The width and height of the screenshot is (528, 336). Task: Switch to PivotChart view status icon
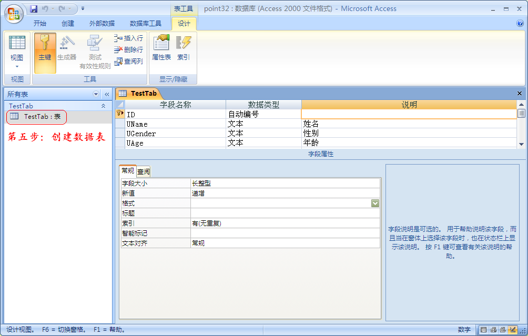[503, 330]
